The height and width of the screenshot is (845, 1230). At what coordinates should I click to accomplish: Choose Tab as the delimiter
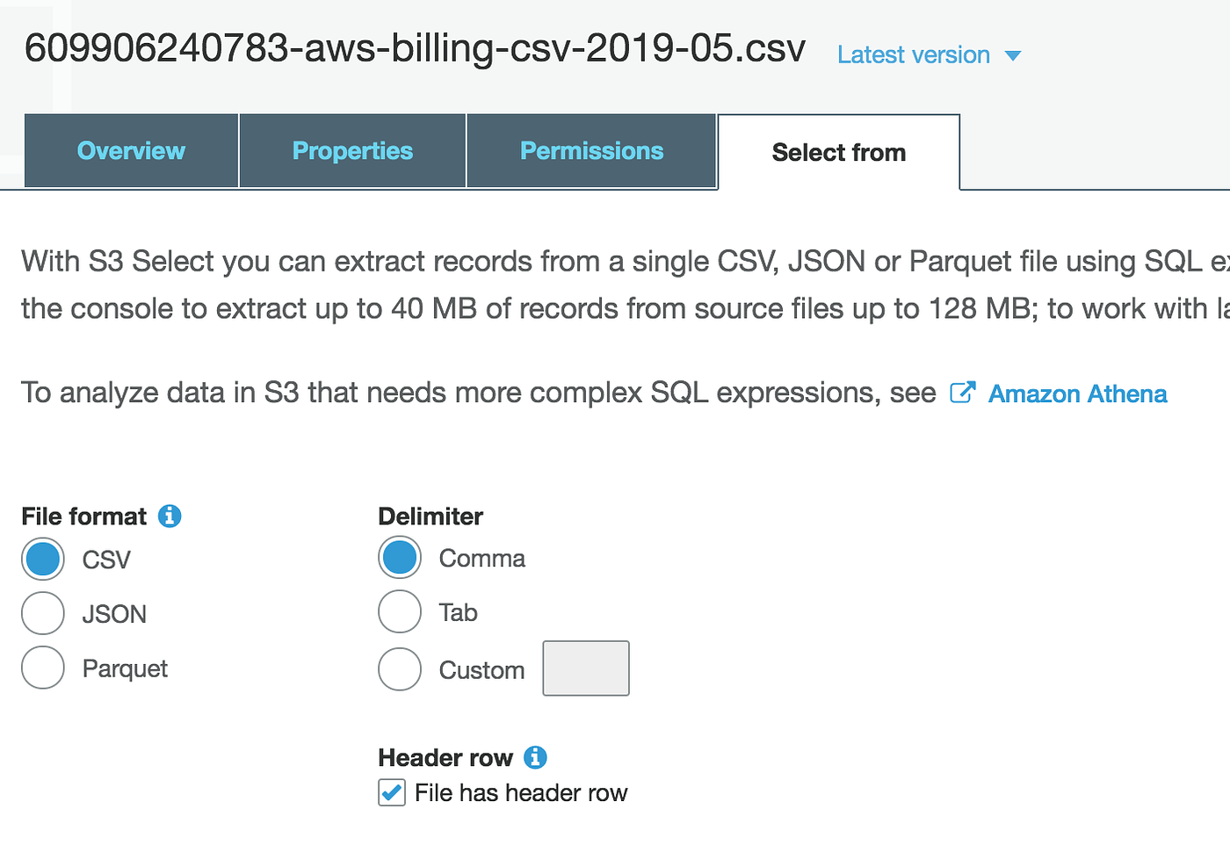click(x=400, y=612)
